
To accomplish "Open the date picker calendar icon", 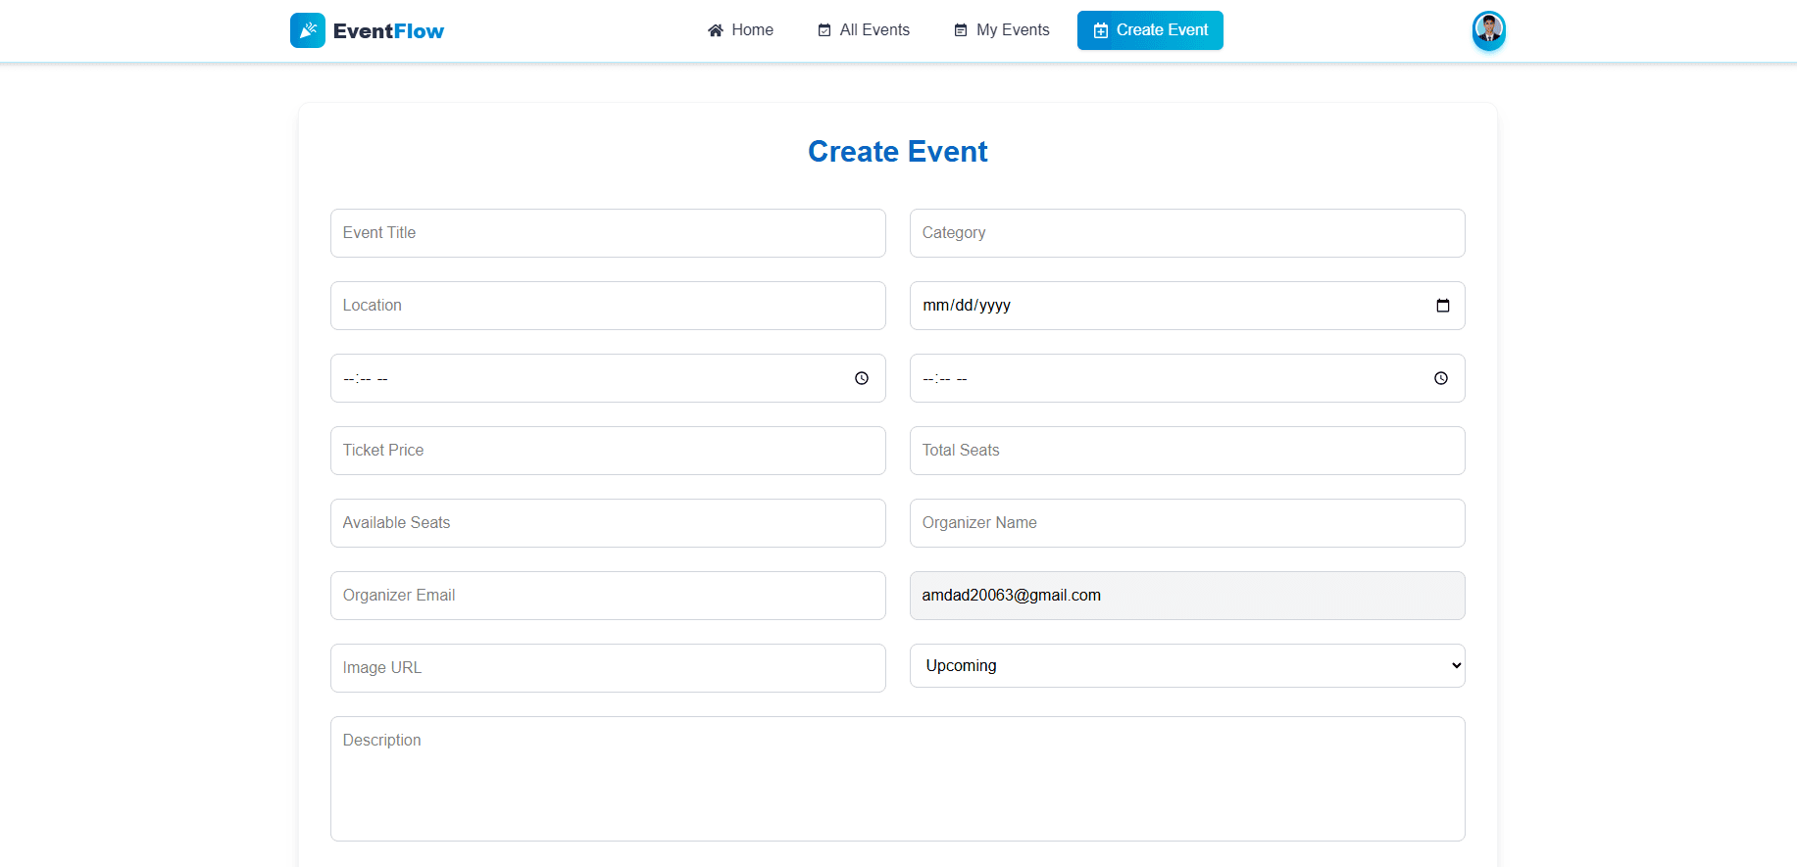I will click(x=1442, y=306).
